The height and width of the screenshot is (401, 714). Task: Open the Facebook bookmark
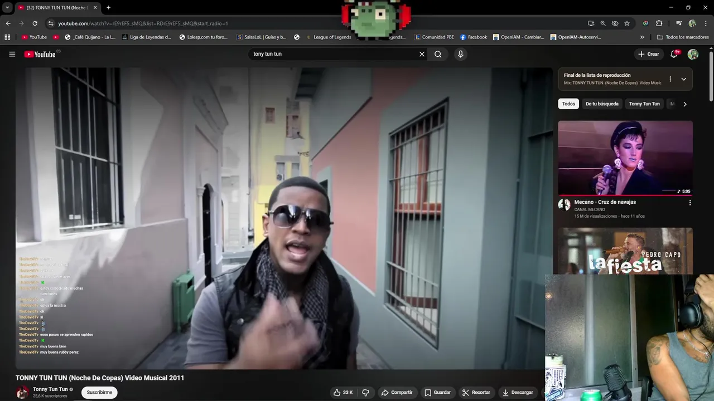[474, 37]
